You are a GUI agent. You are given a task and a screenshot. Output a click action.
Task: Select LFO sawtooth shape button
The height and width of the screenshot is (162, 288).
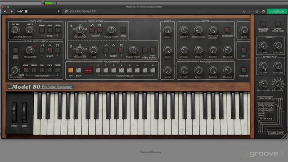tap(42, 50)
